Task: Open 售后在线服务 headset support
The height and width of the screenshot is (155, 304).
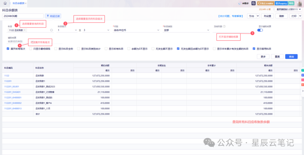Action: point(266,3)
